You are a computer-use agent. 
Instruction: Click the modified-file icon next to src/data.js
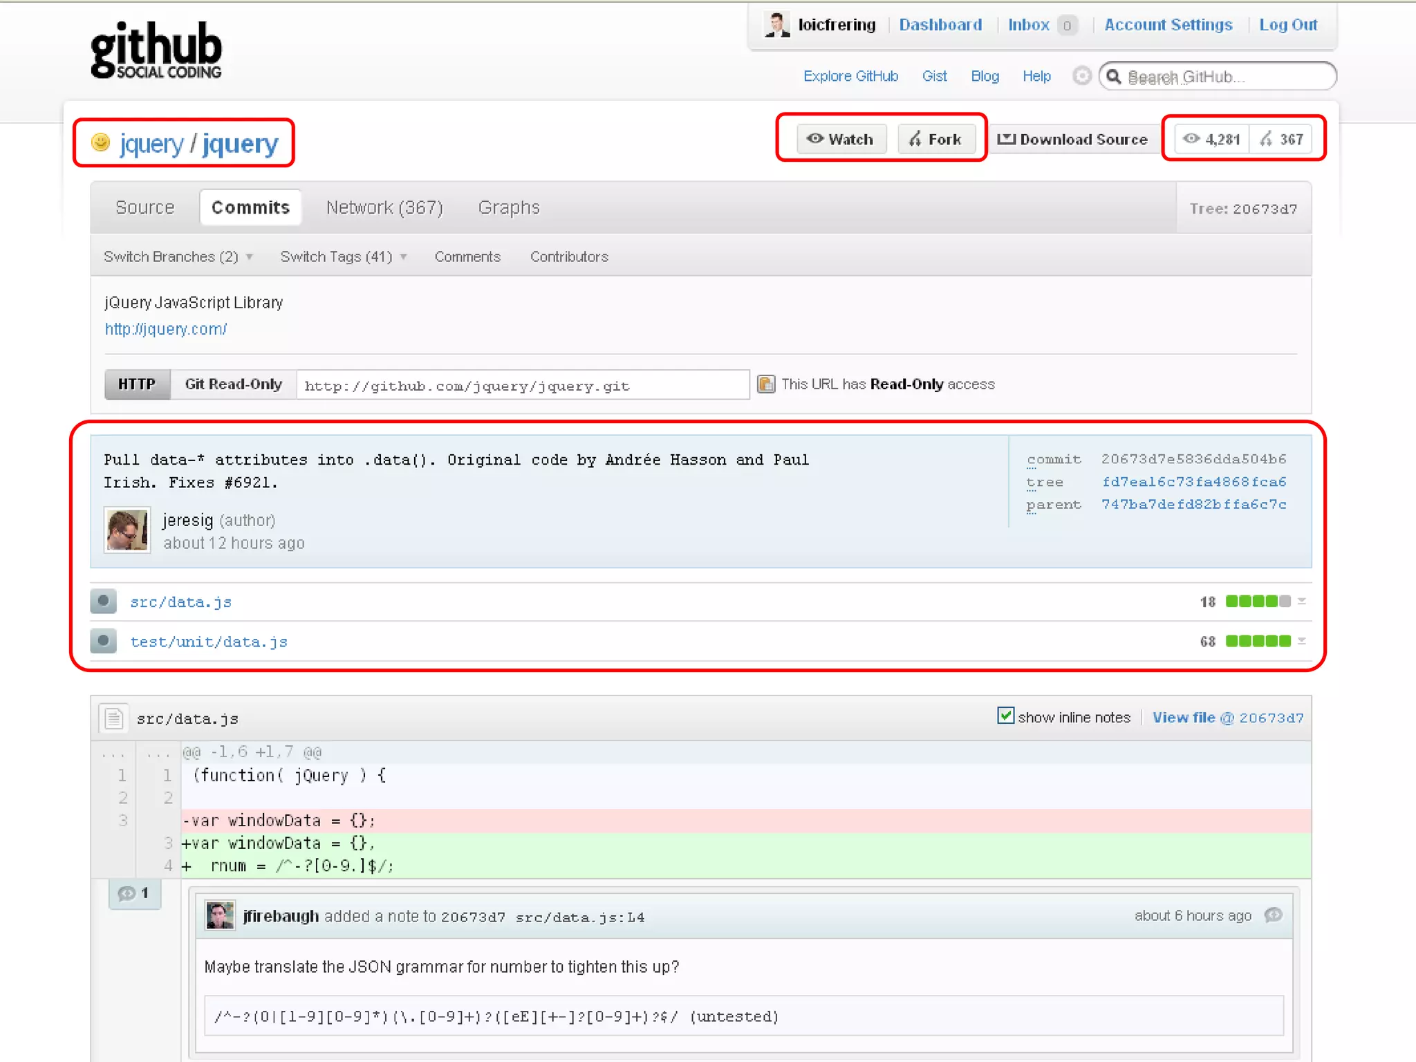[x=104, y=602]
